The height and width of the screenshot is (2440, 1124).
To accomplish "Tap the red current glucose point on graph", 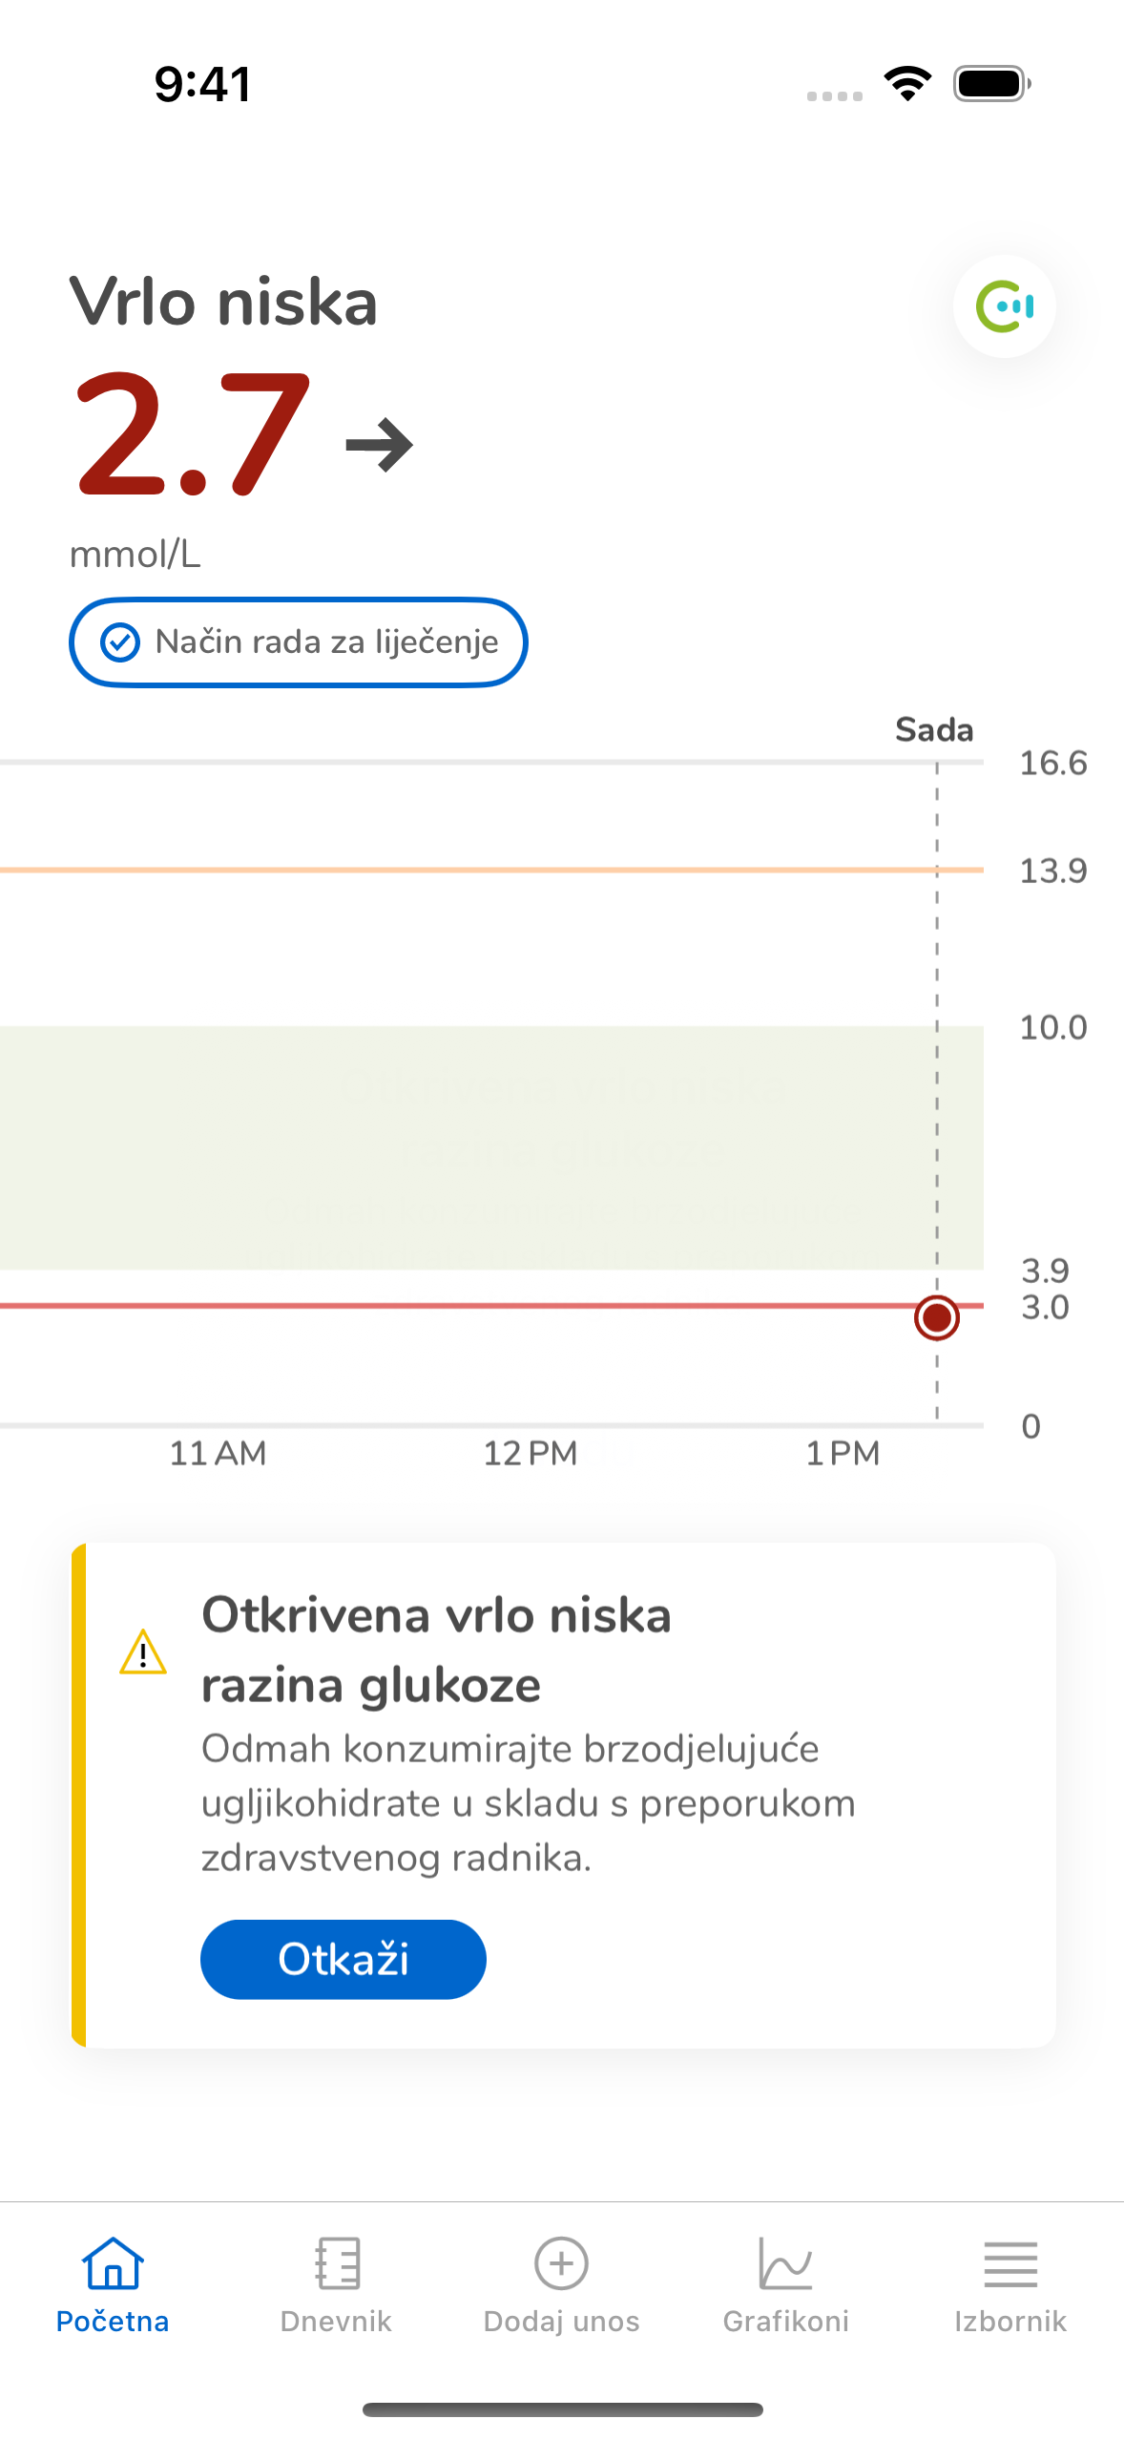I will coord(936,1318).
